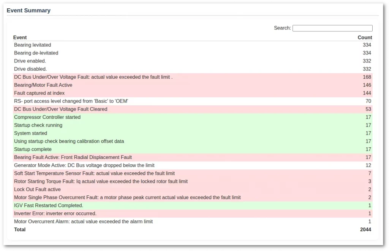Click the Compressor Controller started row

pyautogui.click(x=47, y=117)
